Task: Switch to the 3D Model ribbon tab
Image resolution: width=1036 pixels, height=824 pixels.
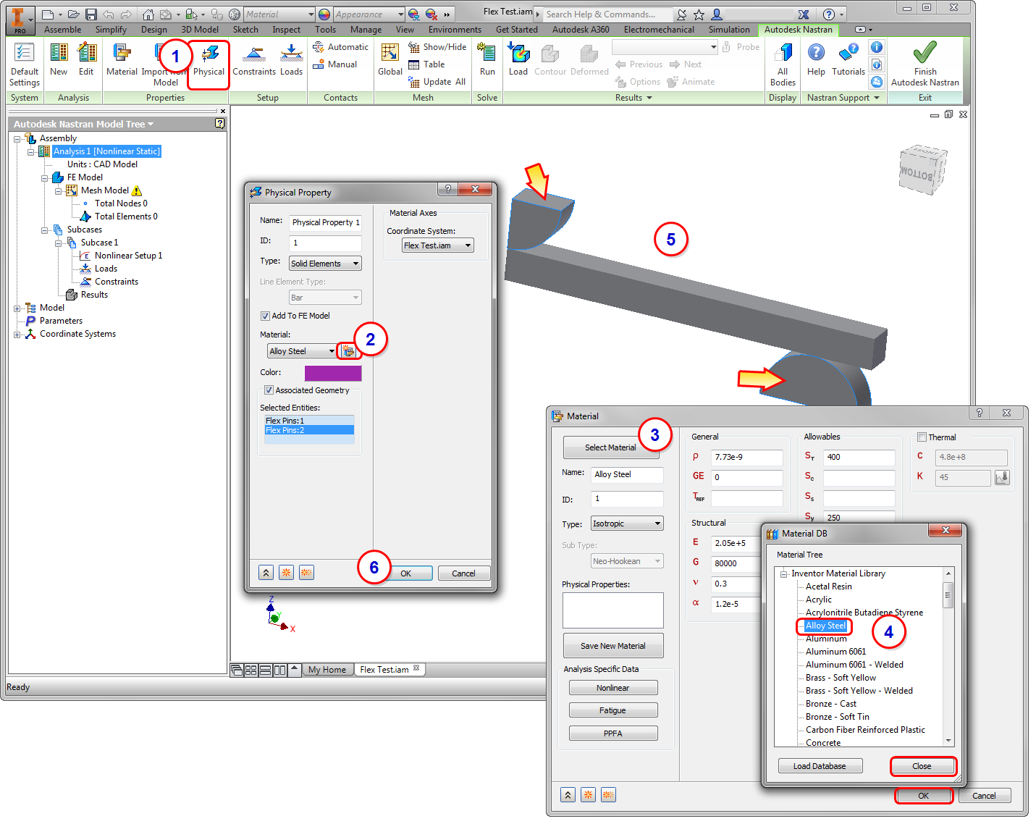Action: coord(200,30)
